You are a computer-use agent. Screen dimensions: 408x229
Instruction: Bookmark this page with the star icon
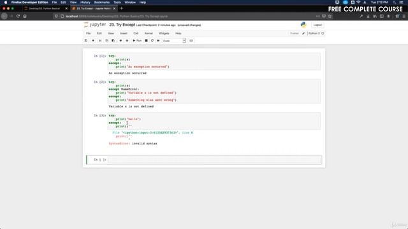tap(330, 16)
